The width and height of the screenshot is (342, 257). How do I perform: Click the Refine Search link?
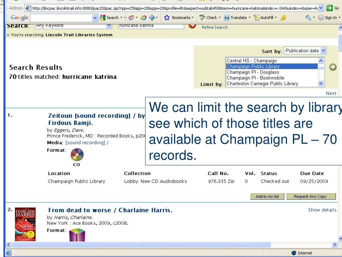pos(215,27)
